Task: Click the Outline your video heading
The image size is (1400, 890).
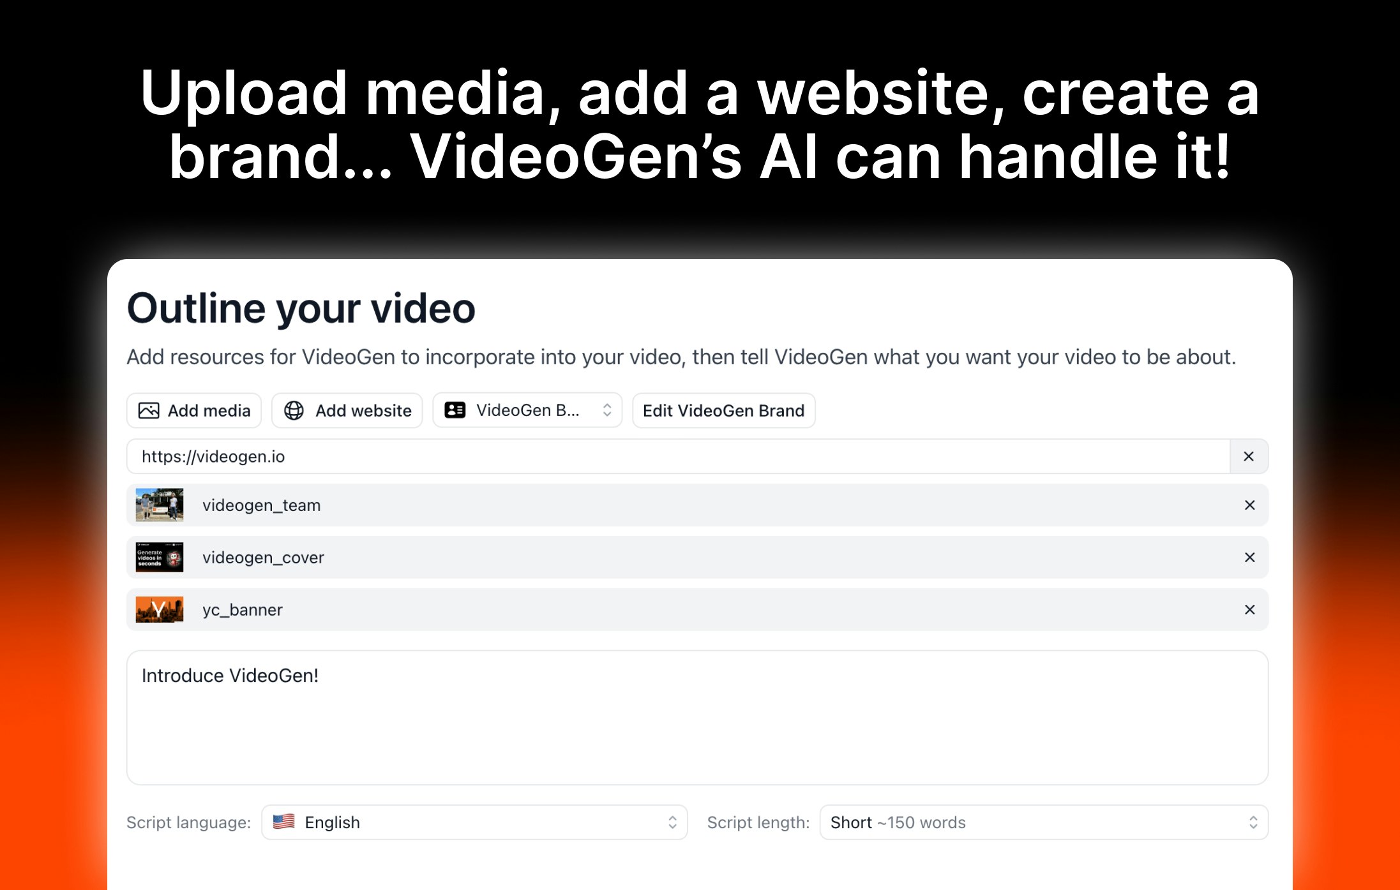Action: coord(301,309)
